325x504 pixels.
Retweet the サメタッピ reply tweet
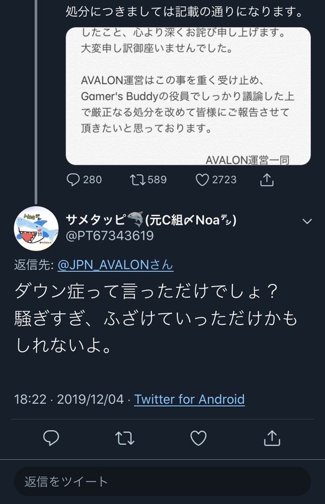tap(125, 438)
